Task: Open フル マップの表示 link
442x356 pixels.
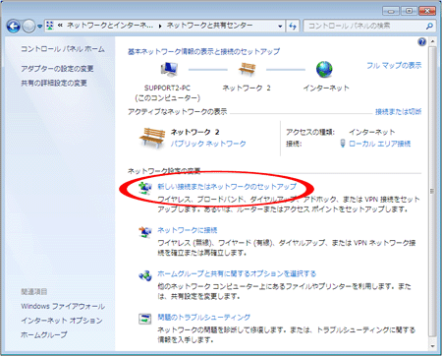Action: [394, 66]
